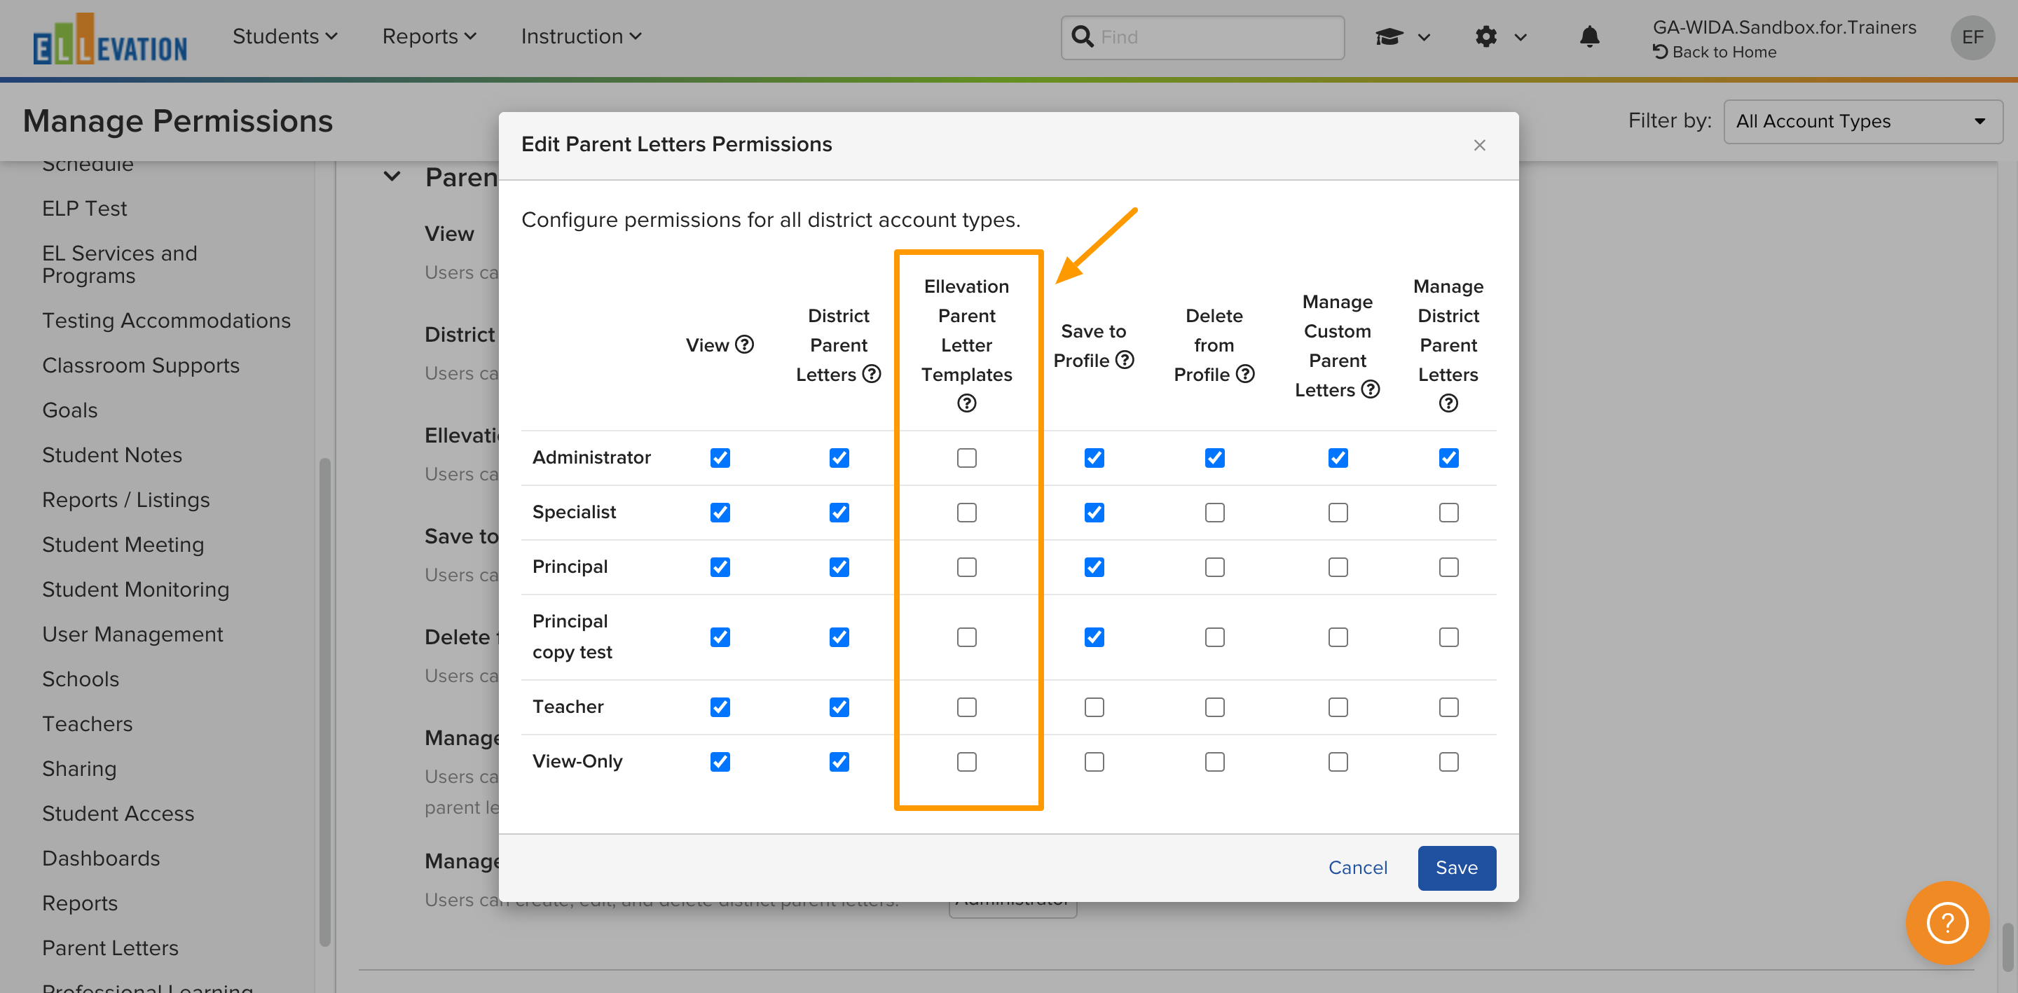
Task: Click the sidebar scrollbar
Action: pyautogui.click(x=324, y=702)
